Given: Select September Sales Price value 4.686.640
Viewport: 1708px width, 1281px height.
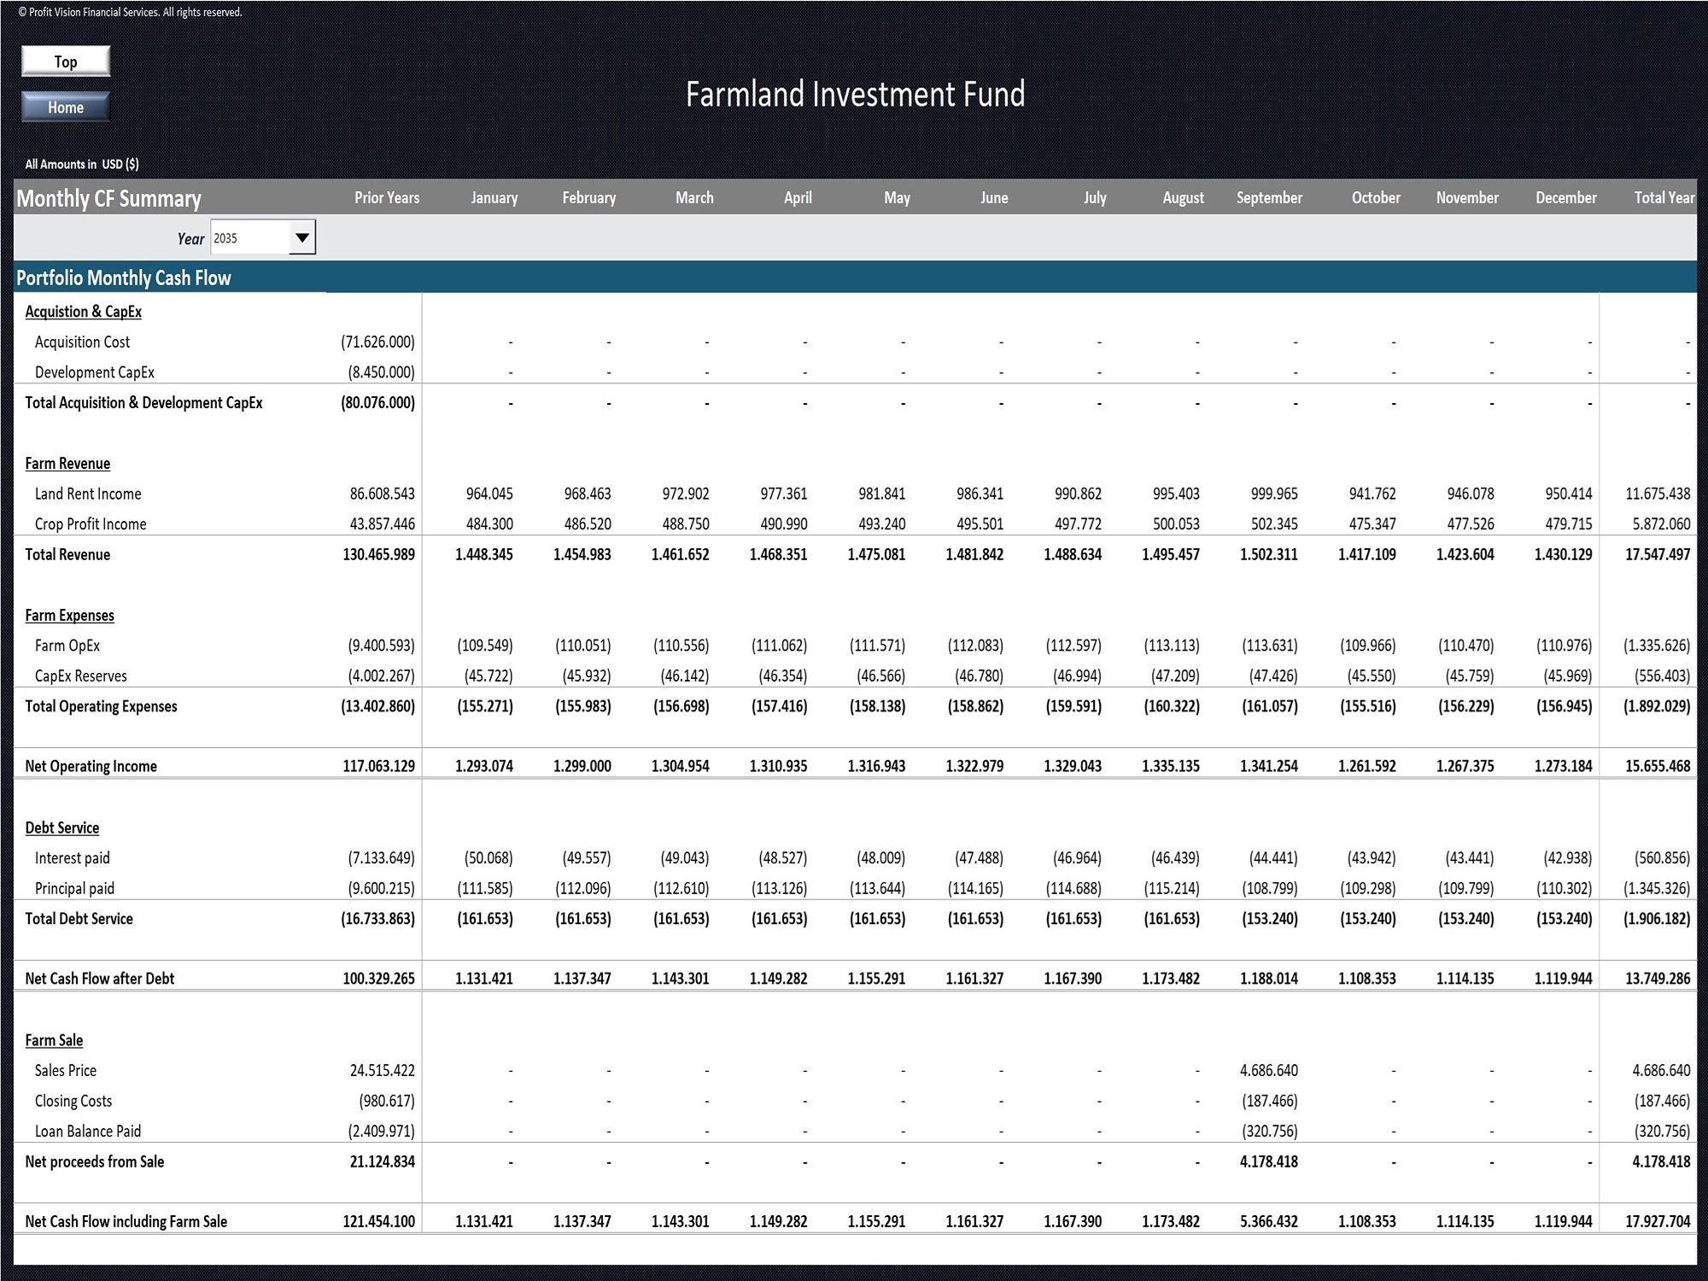Looking at the screenshot, I should click(1269, 1071).
